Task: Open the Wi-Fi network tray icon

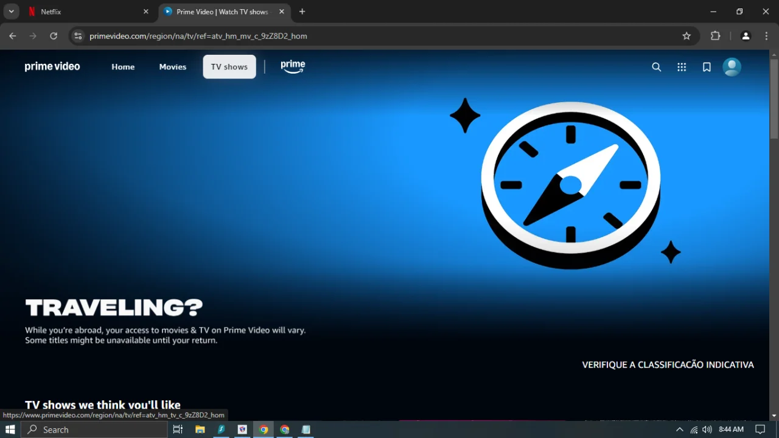Action: tap(694, 429)
